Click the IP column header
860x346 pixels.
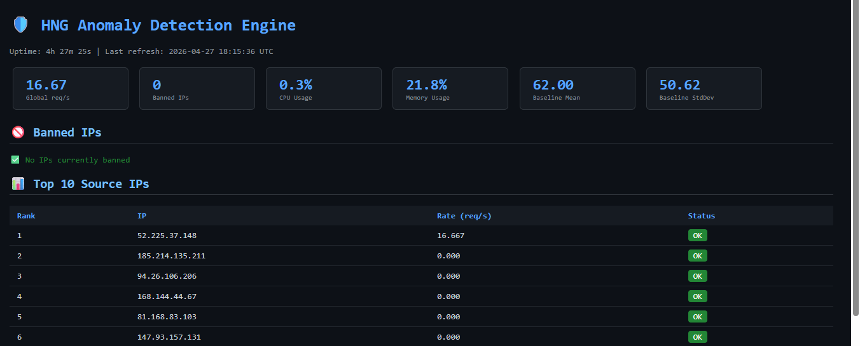click(x=142, y=216)
